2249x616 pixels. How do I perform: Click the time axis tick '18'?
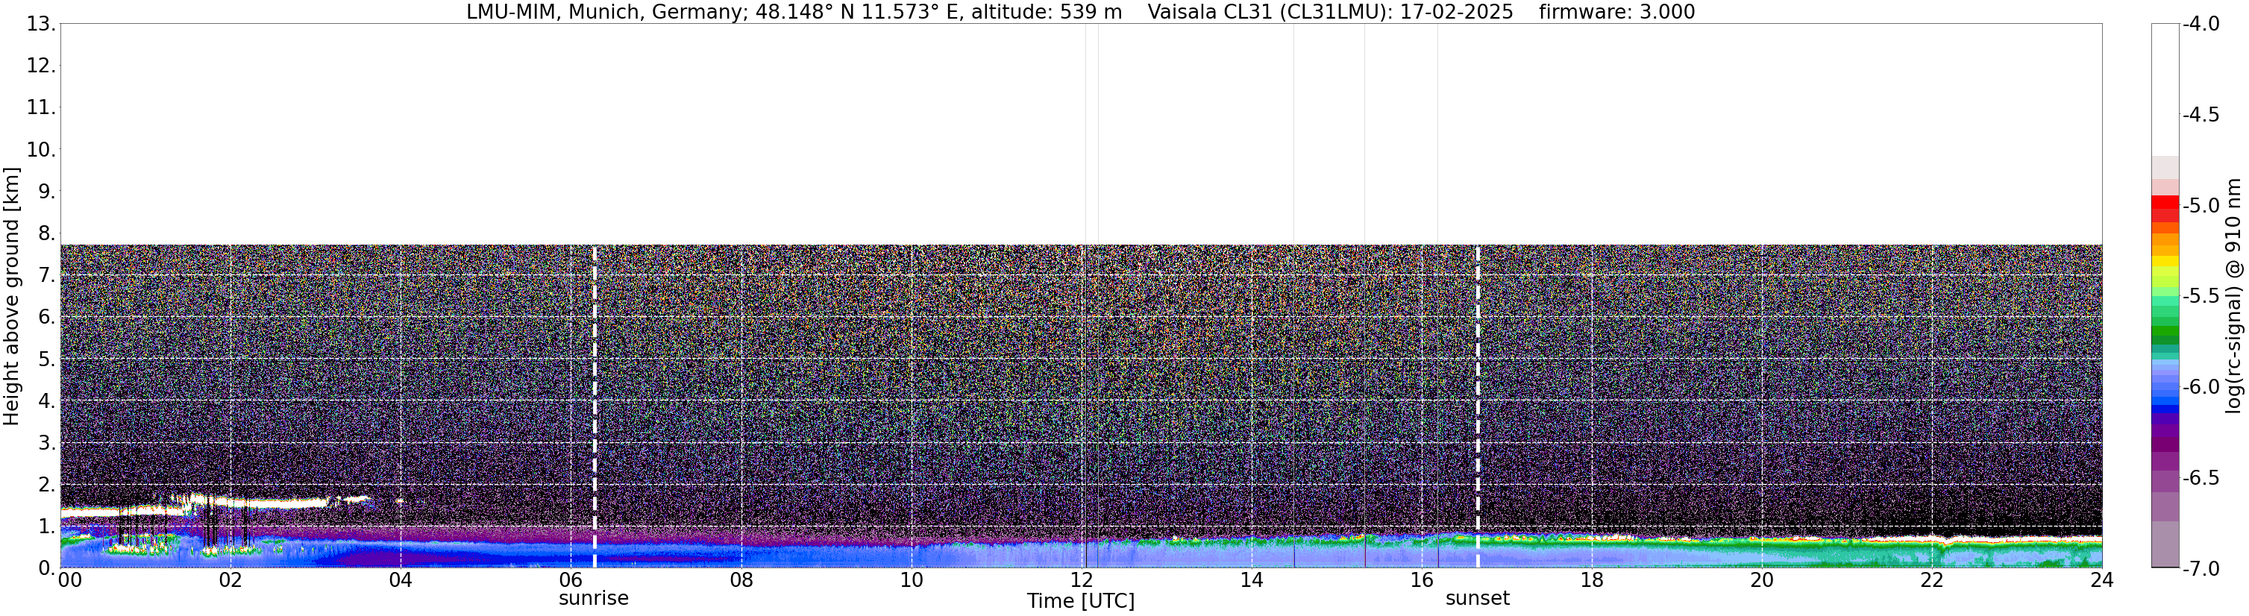[x=1592, y=581]
